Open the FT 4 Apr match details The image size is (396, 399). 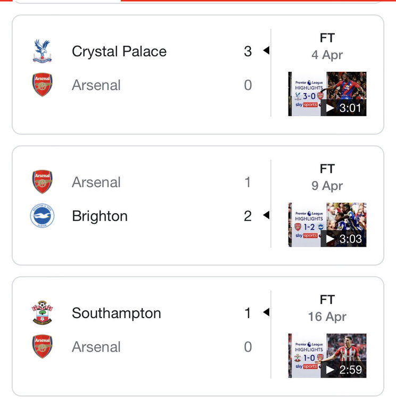point(327,46)
